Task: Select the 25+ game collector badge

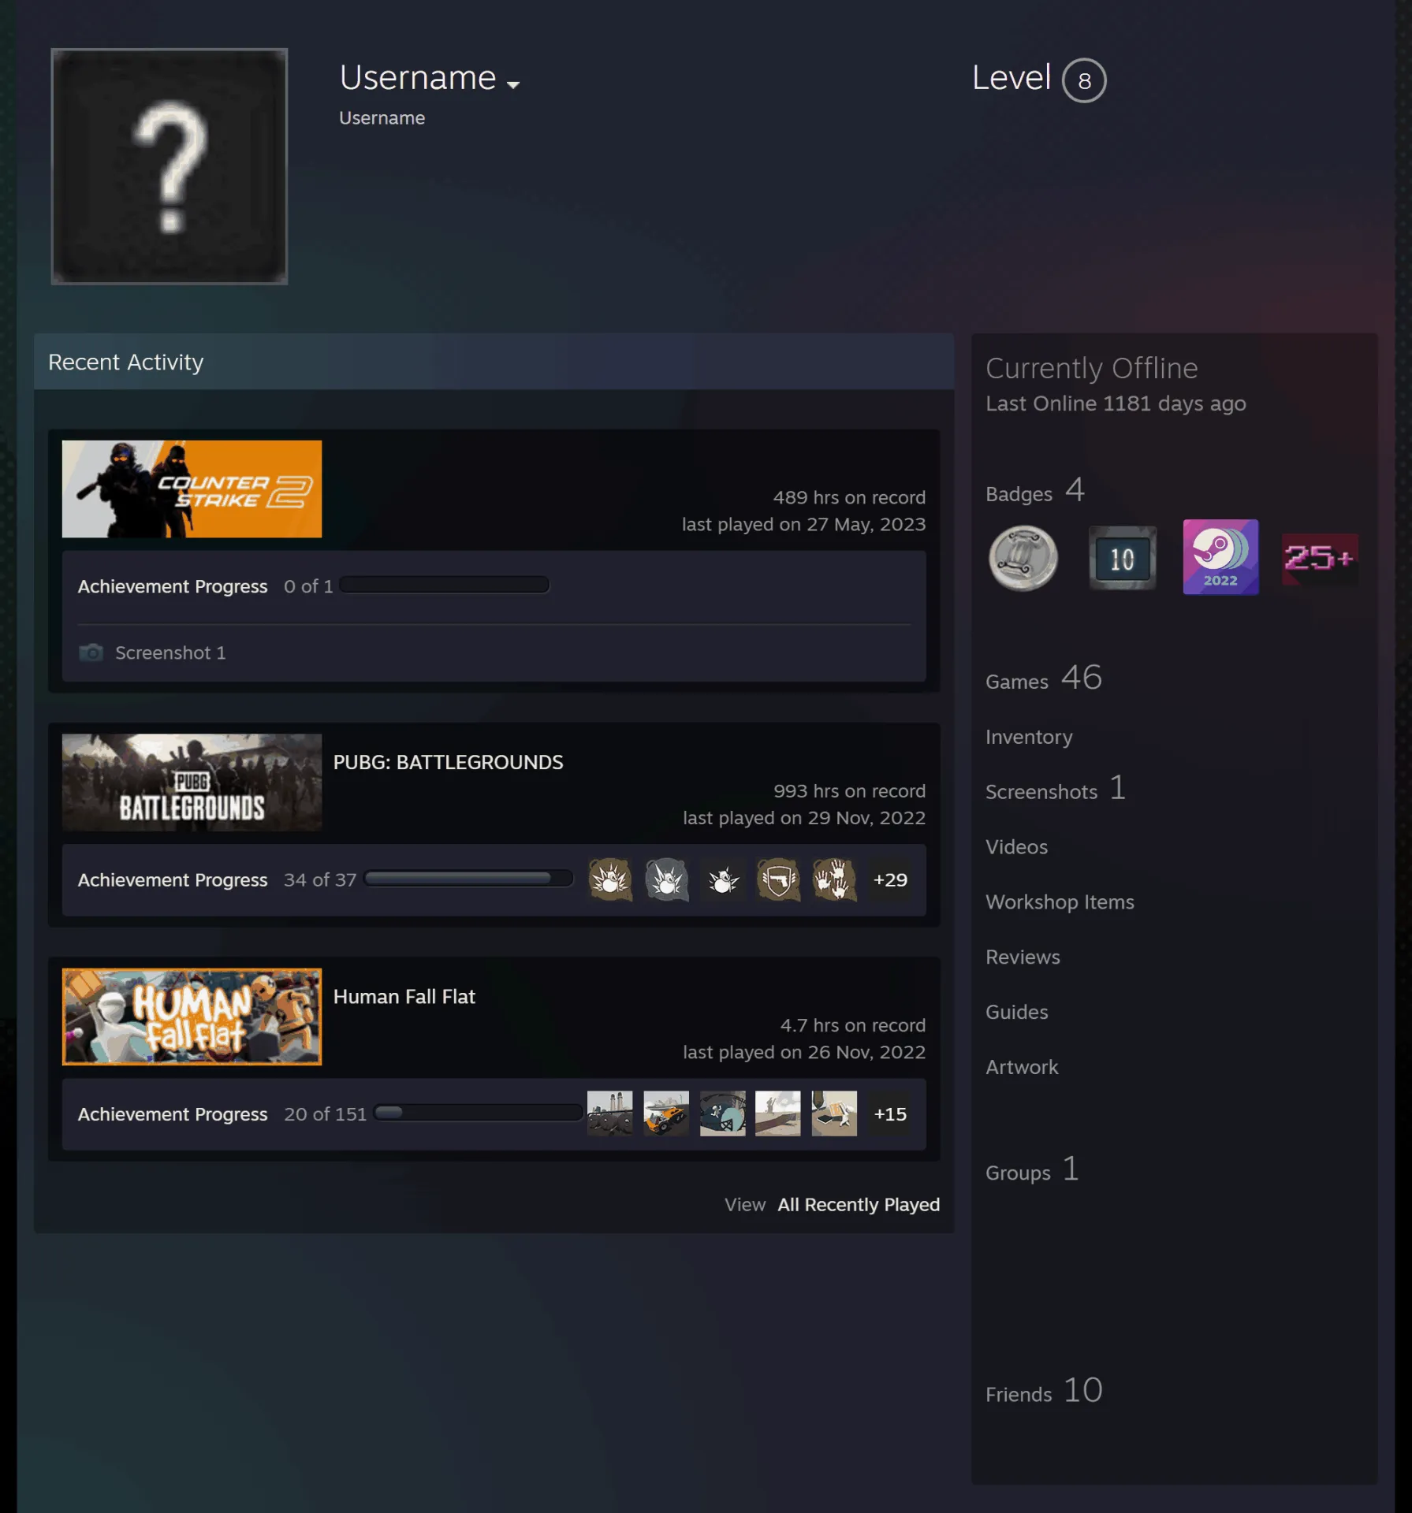Action: pyautogui.click(x=1320, y=558)
